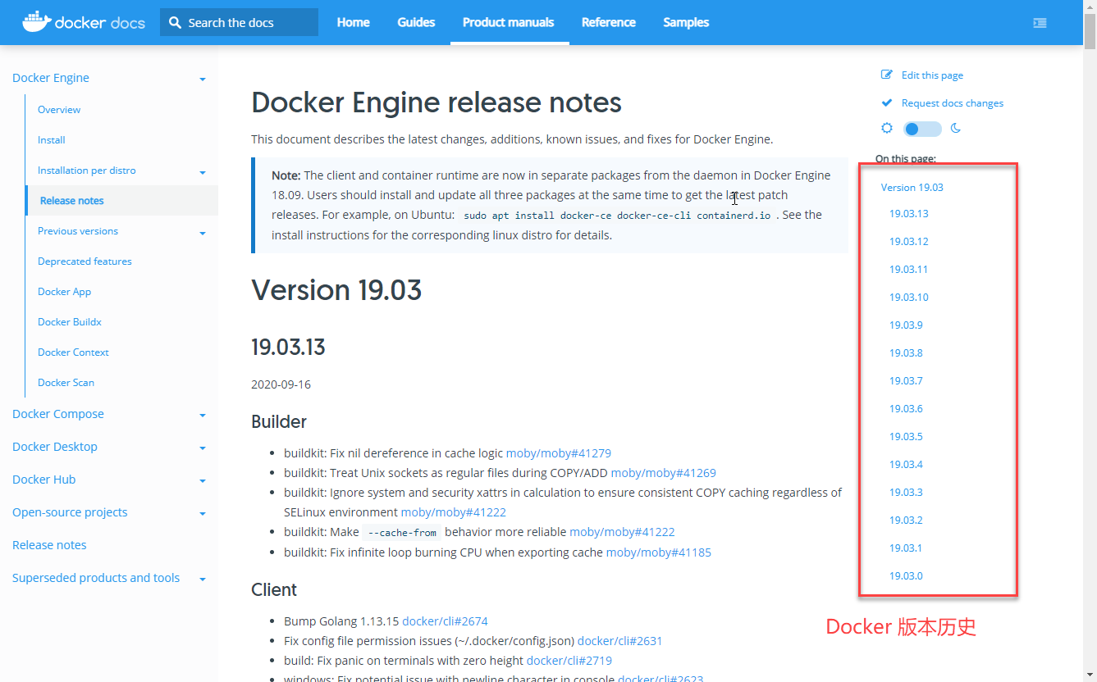This screenshot has width=1097, height=682.
Task: Toggle the sidebar menu icon in header
Action: coord(1040,23)
